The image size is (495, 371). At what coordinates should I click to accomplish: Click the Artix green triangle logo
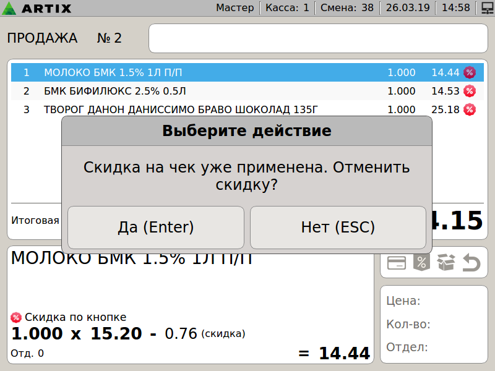coord(9,8)
